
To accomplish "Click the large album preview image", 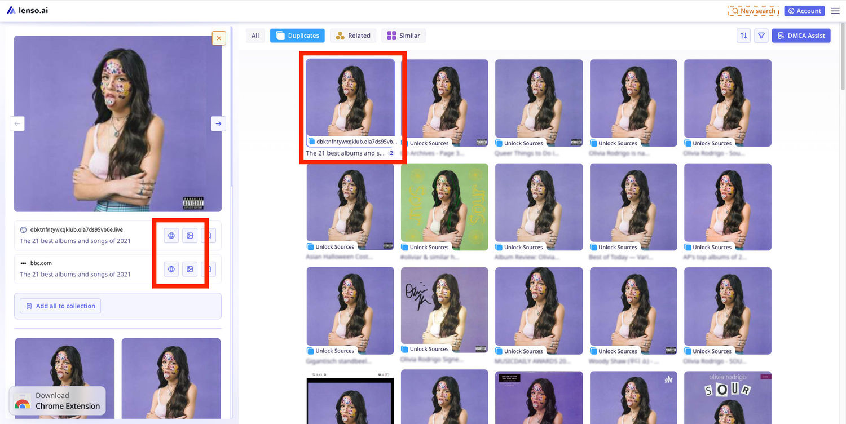I will coord(118,123).
